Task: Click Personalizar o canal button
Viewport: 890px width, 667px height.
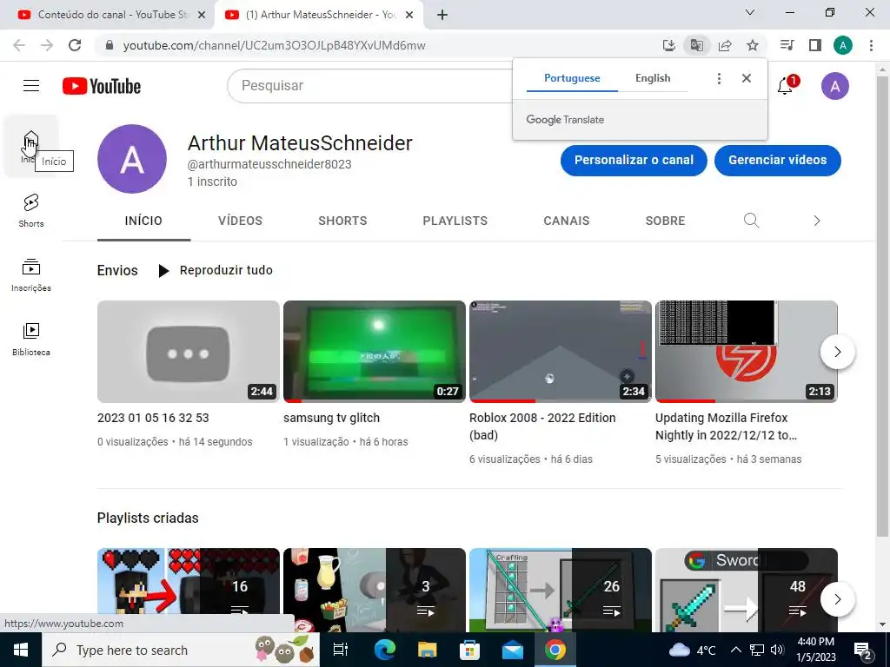Action: pyautogui.click(x=634, y=161)
